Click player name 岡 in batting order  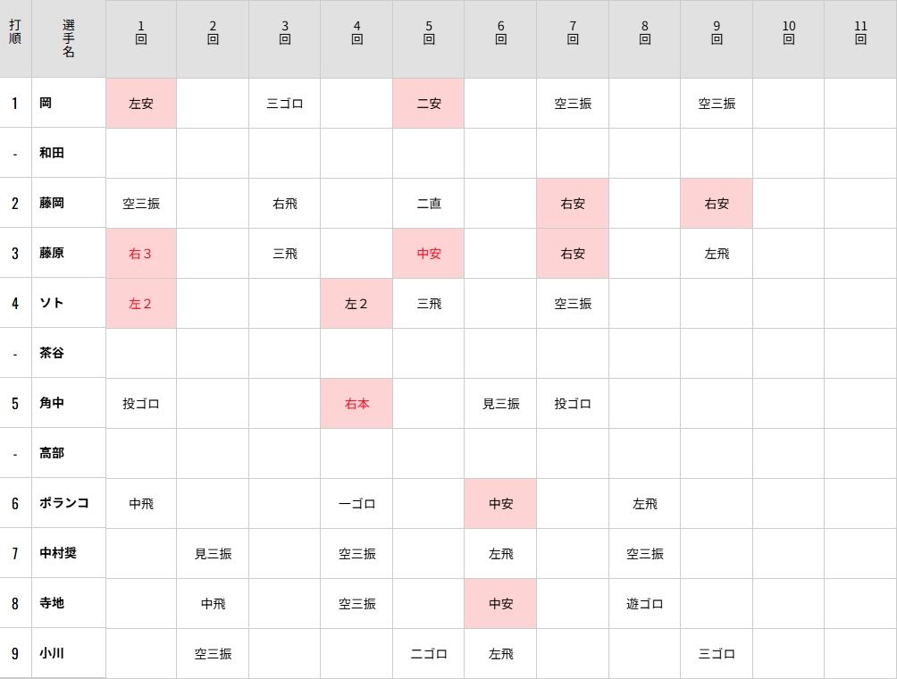pyautogui.click(x=46, y=103)
